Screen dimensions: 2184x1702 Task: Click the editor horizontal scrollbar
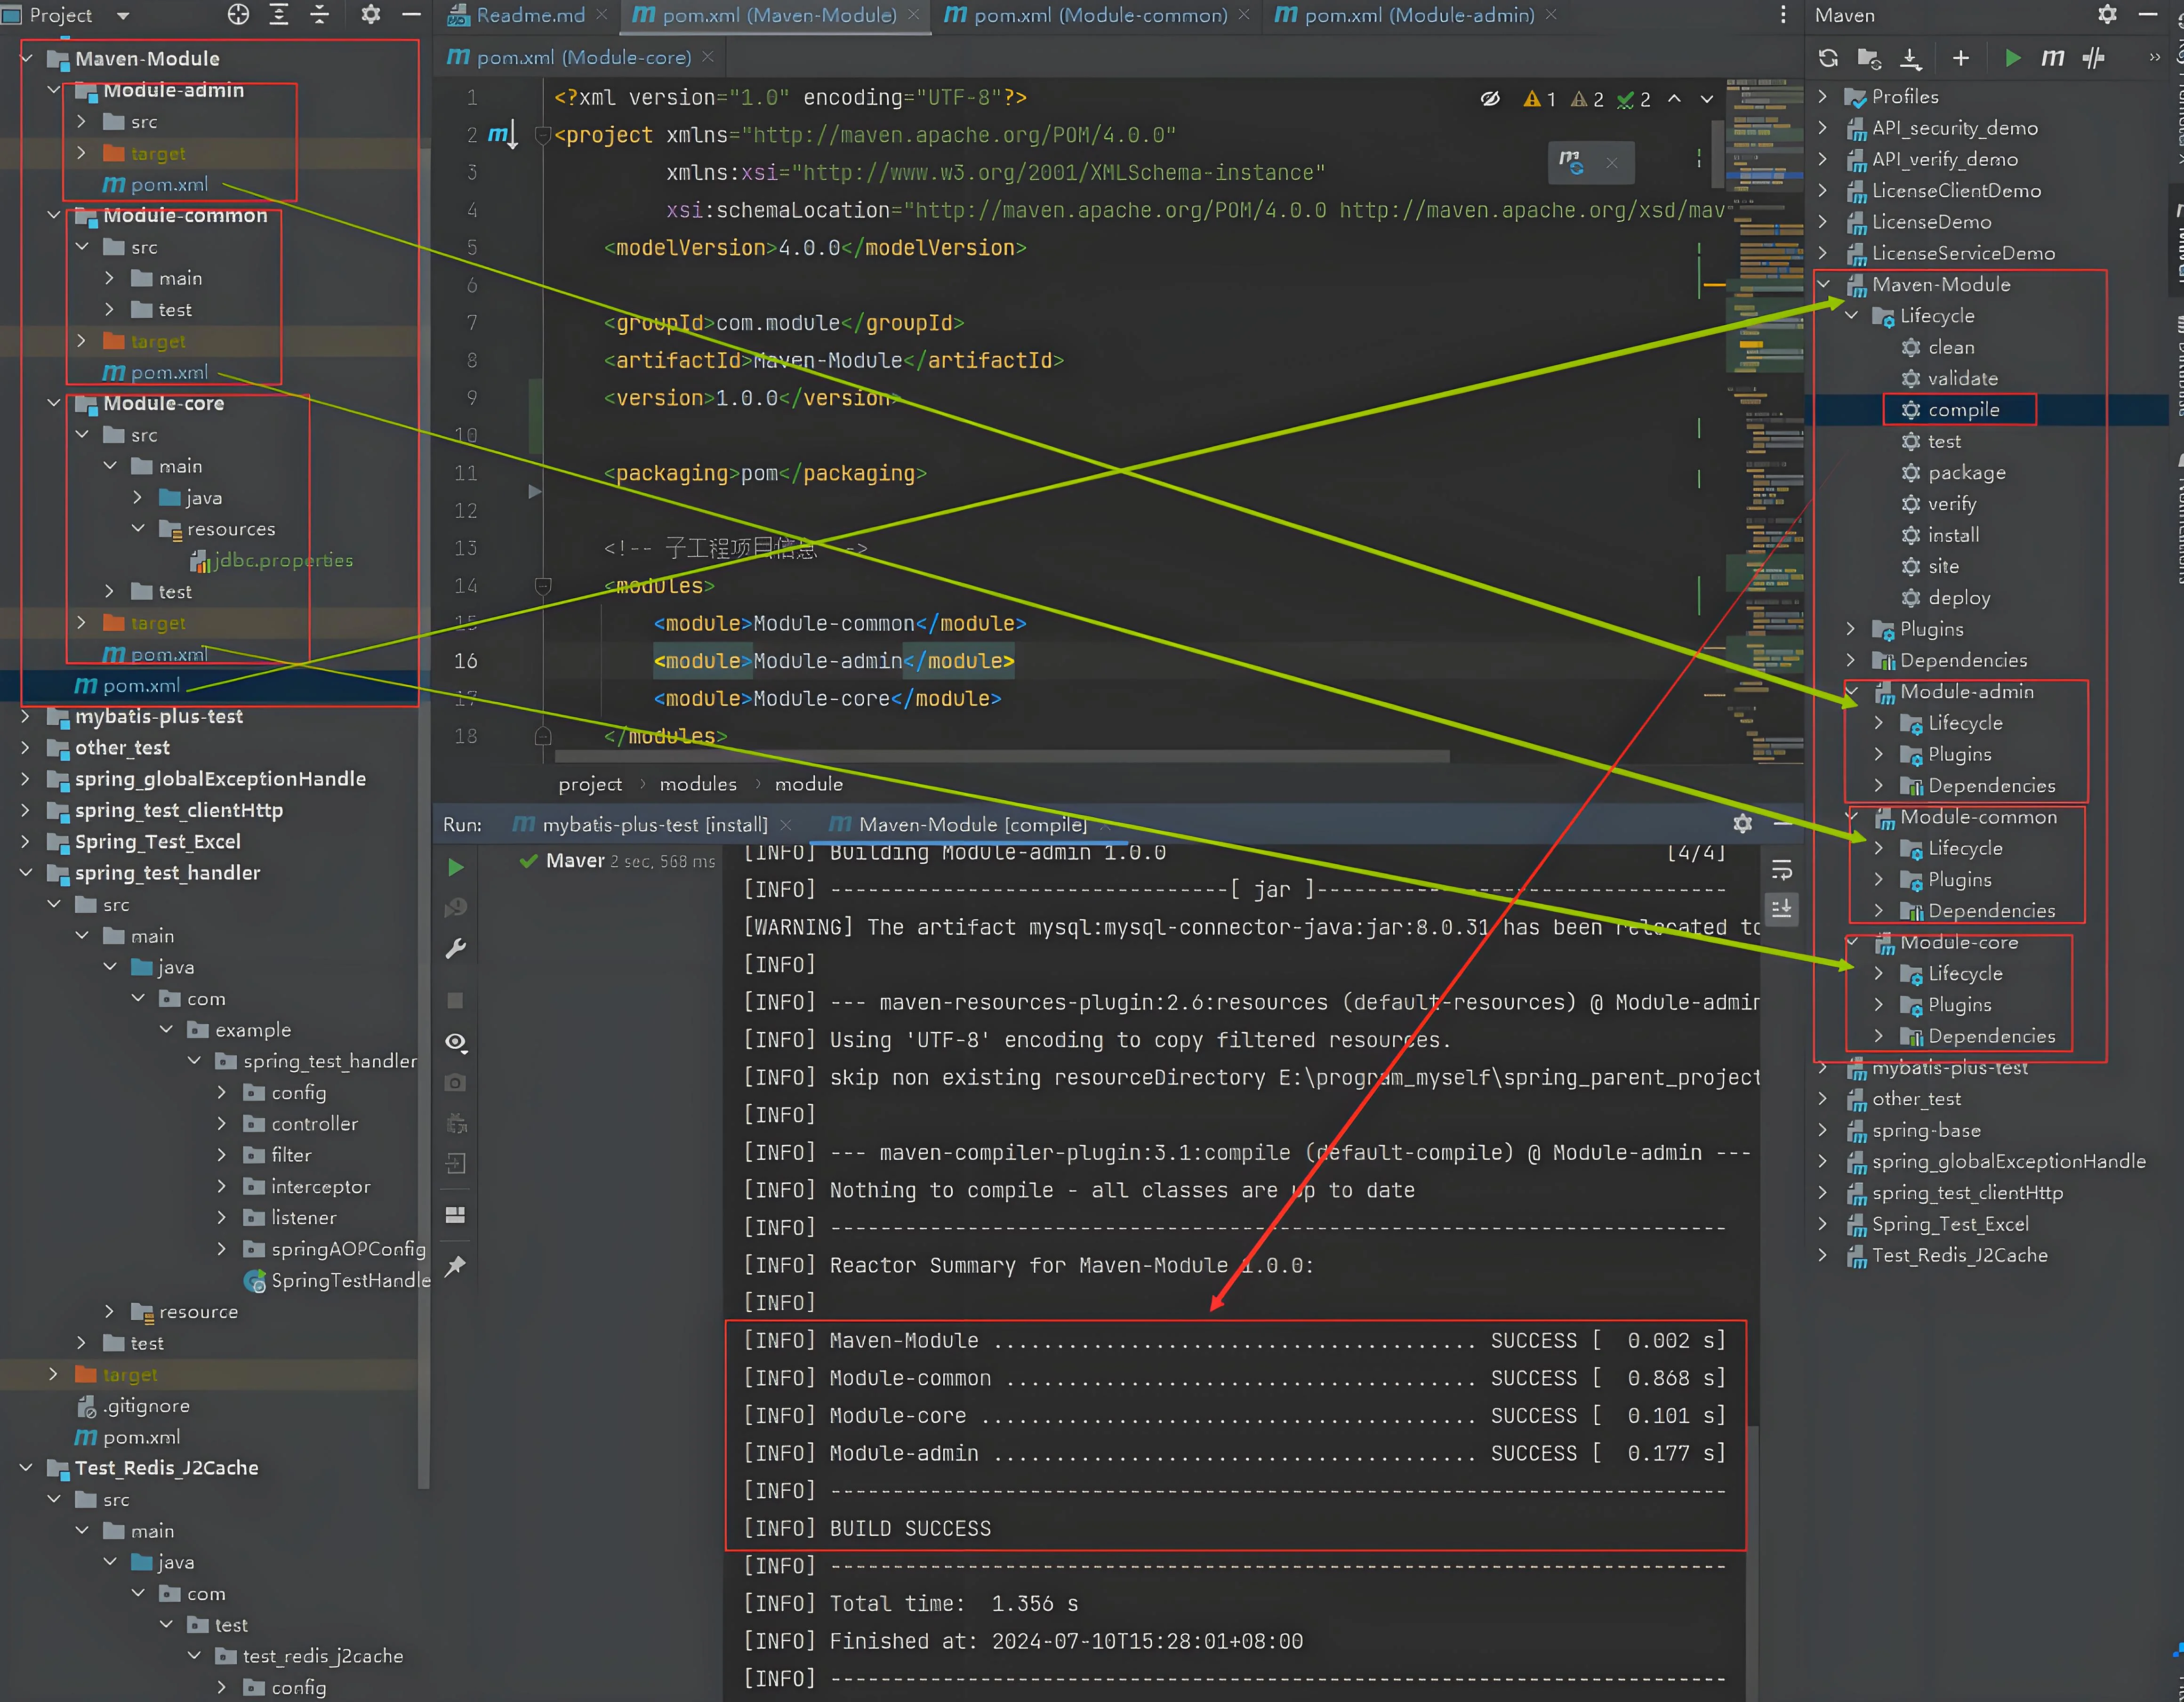click(1000, 757)
